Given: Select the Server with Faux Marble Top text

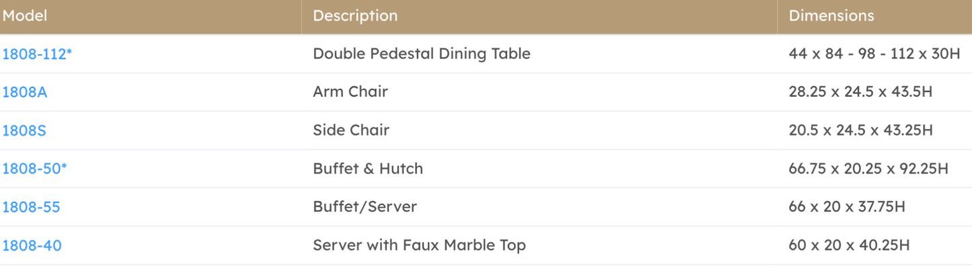Looking at the screenshot, I should pos(419,245).
